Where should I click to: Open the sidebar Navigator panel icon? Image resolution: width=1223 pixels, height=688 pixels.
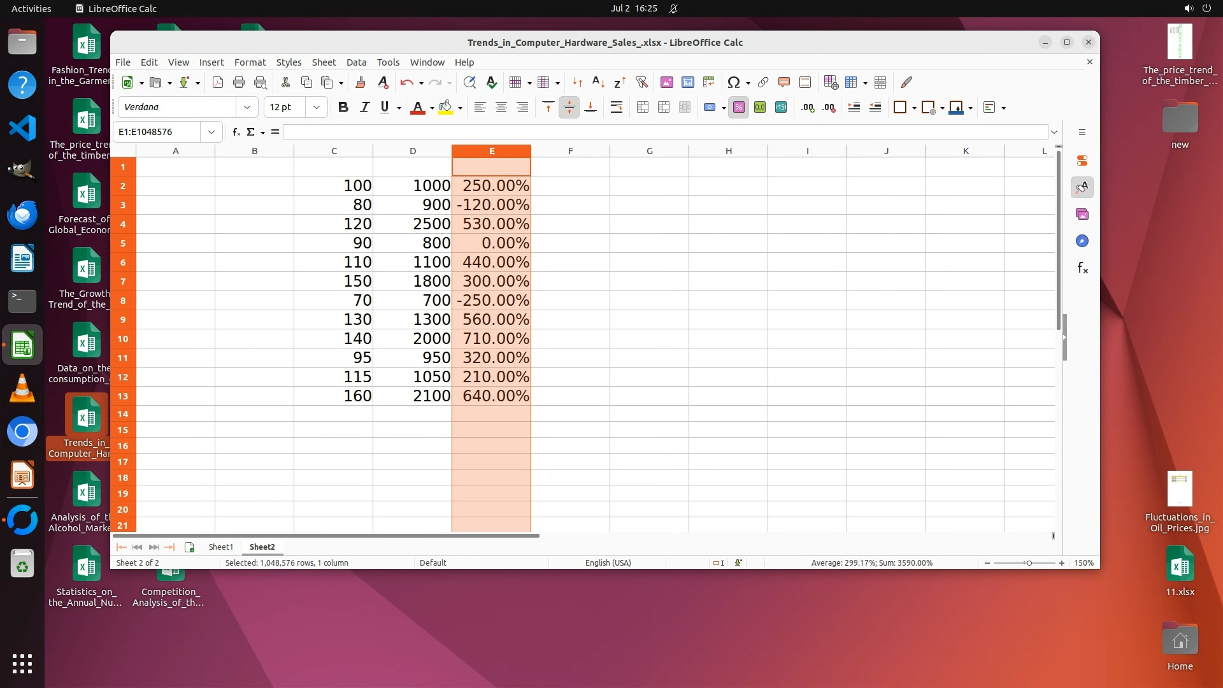[x=1082, y=241]
